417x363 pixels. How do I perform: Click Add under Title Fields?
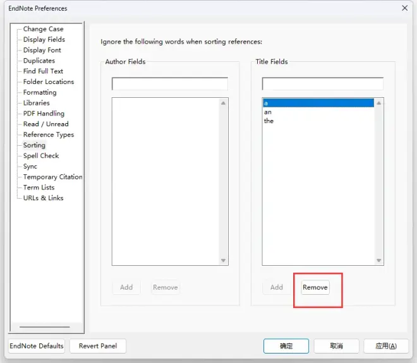[x=277, y=287]
